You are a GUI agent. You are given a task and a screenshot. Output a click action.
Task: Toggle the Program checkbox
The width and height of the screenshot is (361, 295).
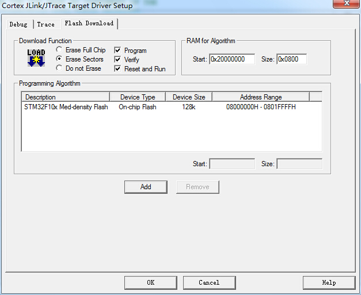pos(117,51)
